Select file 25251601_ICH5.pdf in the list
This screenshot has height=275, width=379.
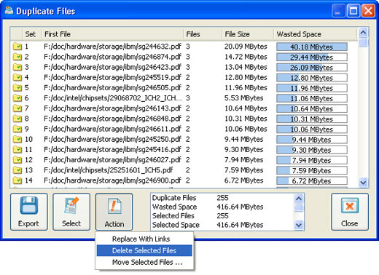(108, 170)
